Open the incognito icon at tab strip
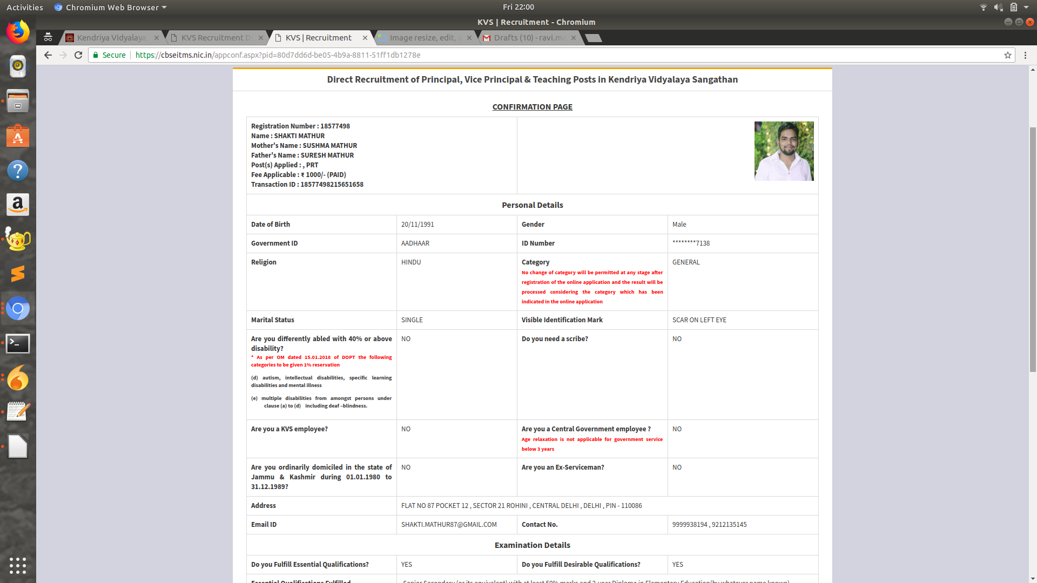The image size is (1037, 583). 48,37
